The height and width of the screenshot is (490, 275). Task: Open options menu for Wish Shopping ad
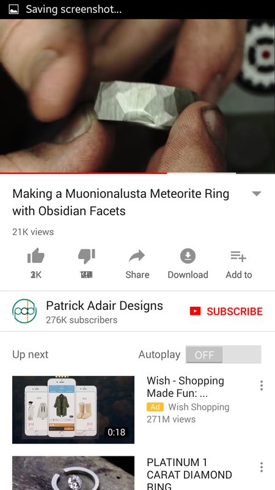pyautogui.click(x=262, y=385)
